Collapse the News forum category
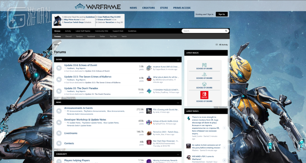 pos(178,103)
